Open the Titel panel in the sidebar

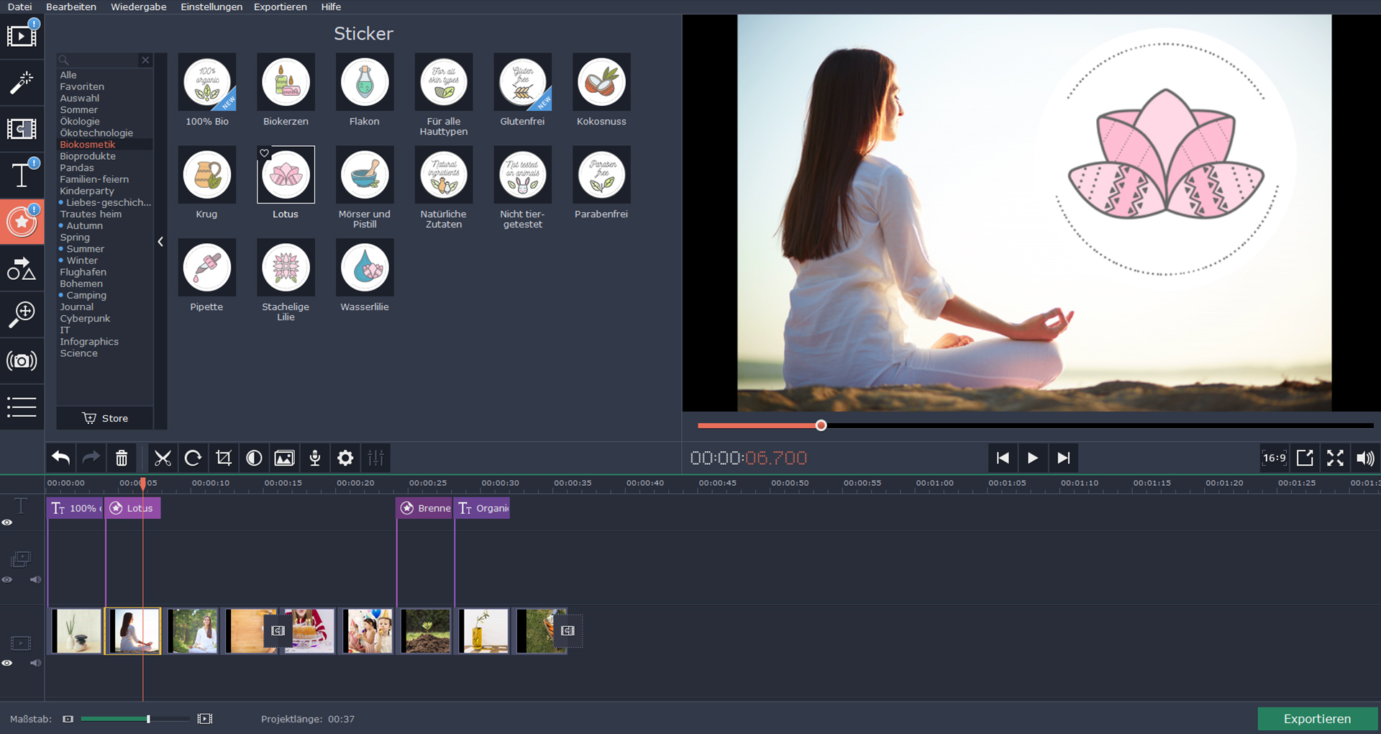pos(22,175)
